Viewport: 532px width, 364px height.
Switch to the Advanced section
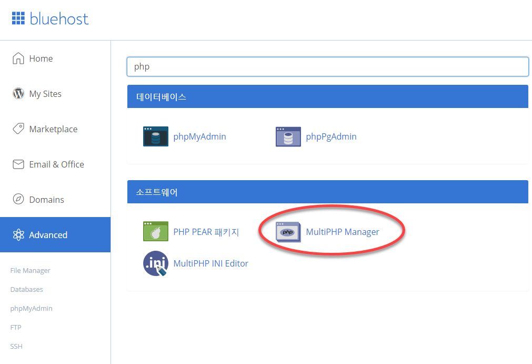48,234
